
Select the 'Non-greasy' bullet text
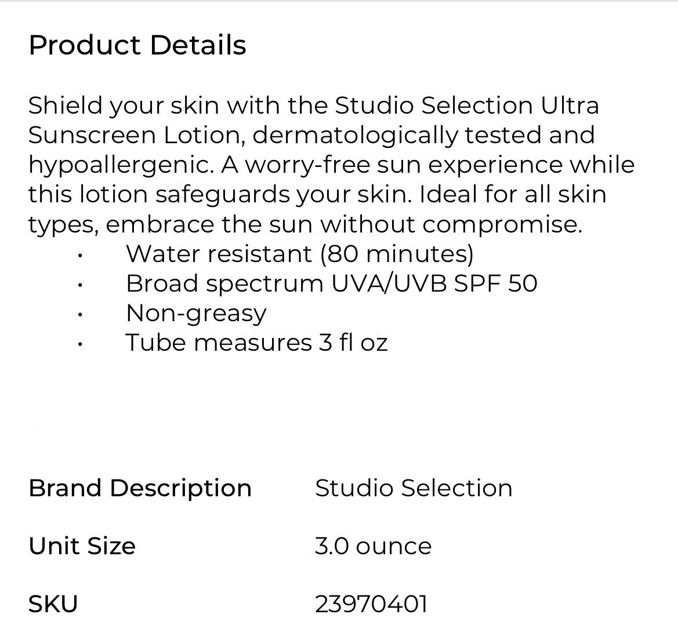click(196, 314)
